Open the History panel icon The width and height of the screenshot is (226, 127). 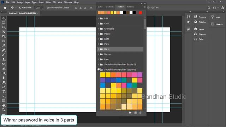(188, 17)
